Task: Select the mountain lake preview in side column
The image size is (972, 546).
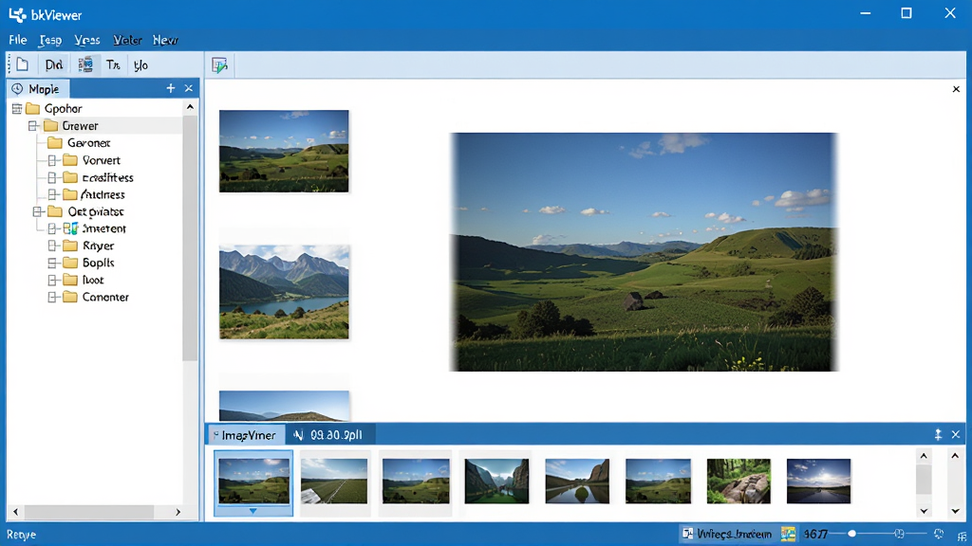Action: pos(284,292)
